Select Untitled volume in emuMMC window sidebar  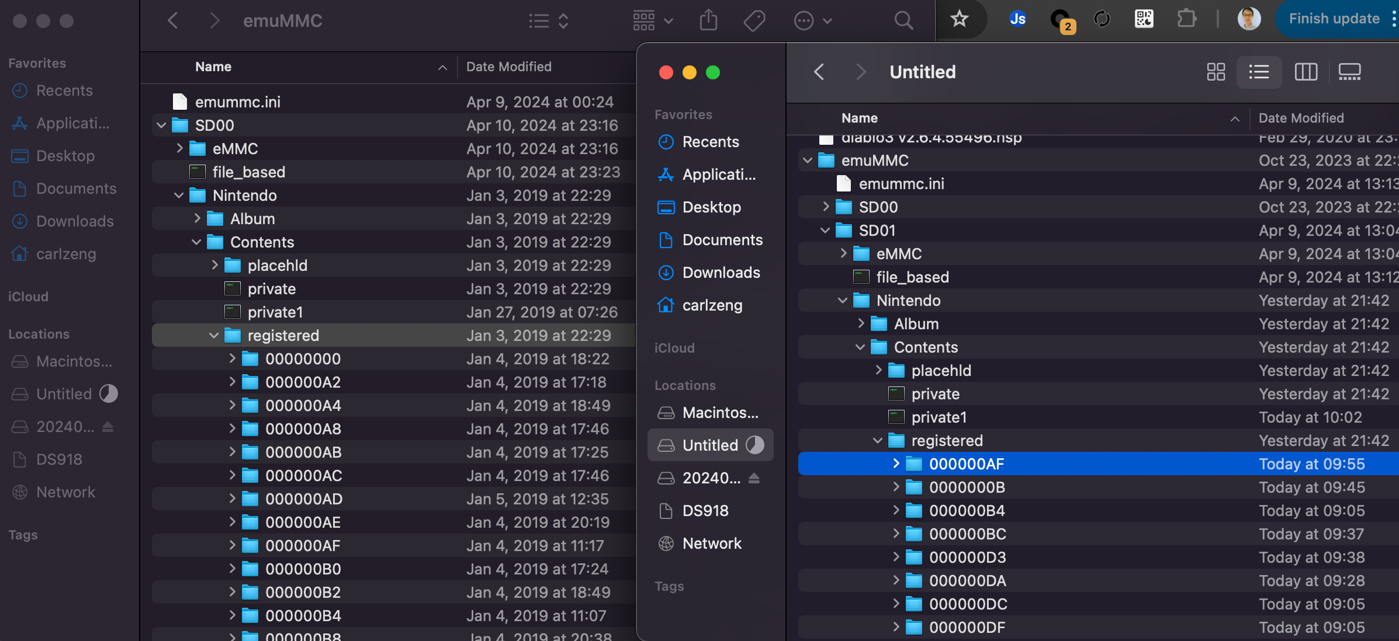(64, 394)
